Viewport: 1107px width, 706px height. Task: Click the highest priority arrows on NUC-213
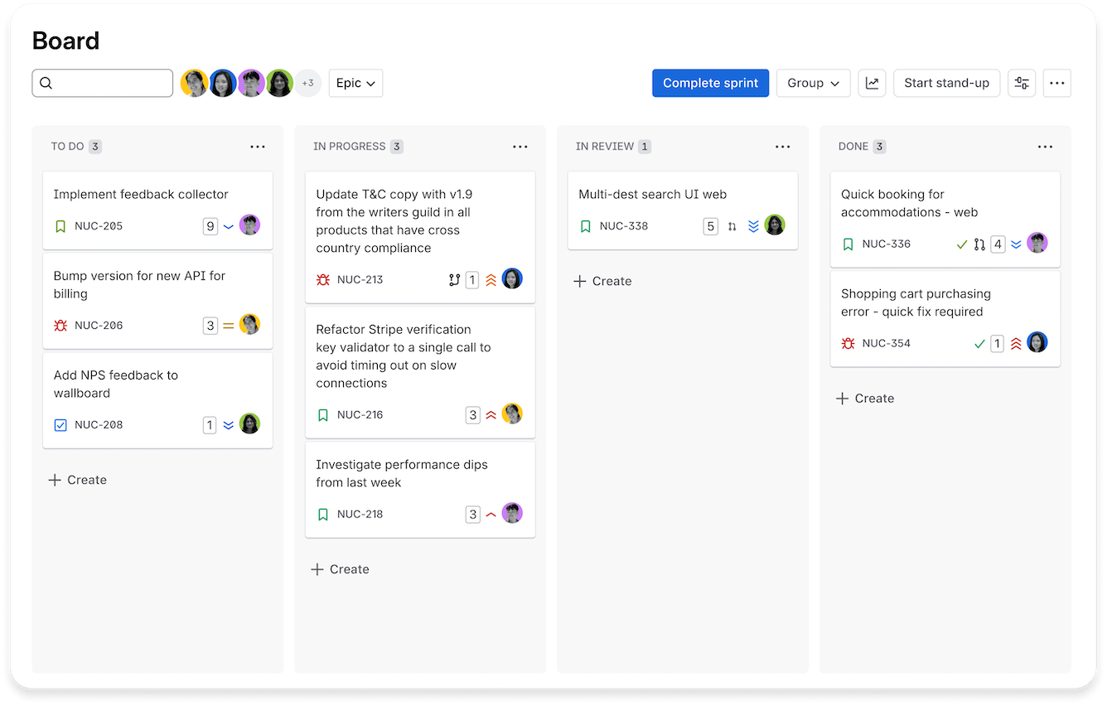click(491, 280)
